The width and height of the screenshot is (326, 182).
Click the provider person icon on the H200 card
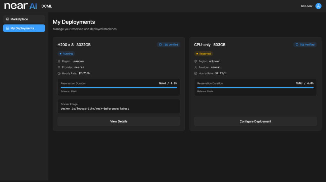[x=59, y=67]
